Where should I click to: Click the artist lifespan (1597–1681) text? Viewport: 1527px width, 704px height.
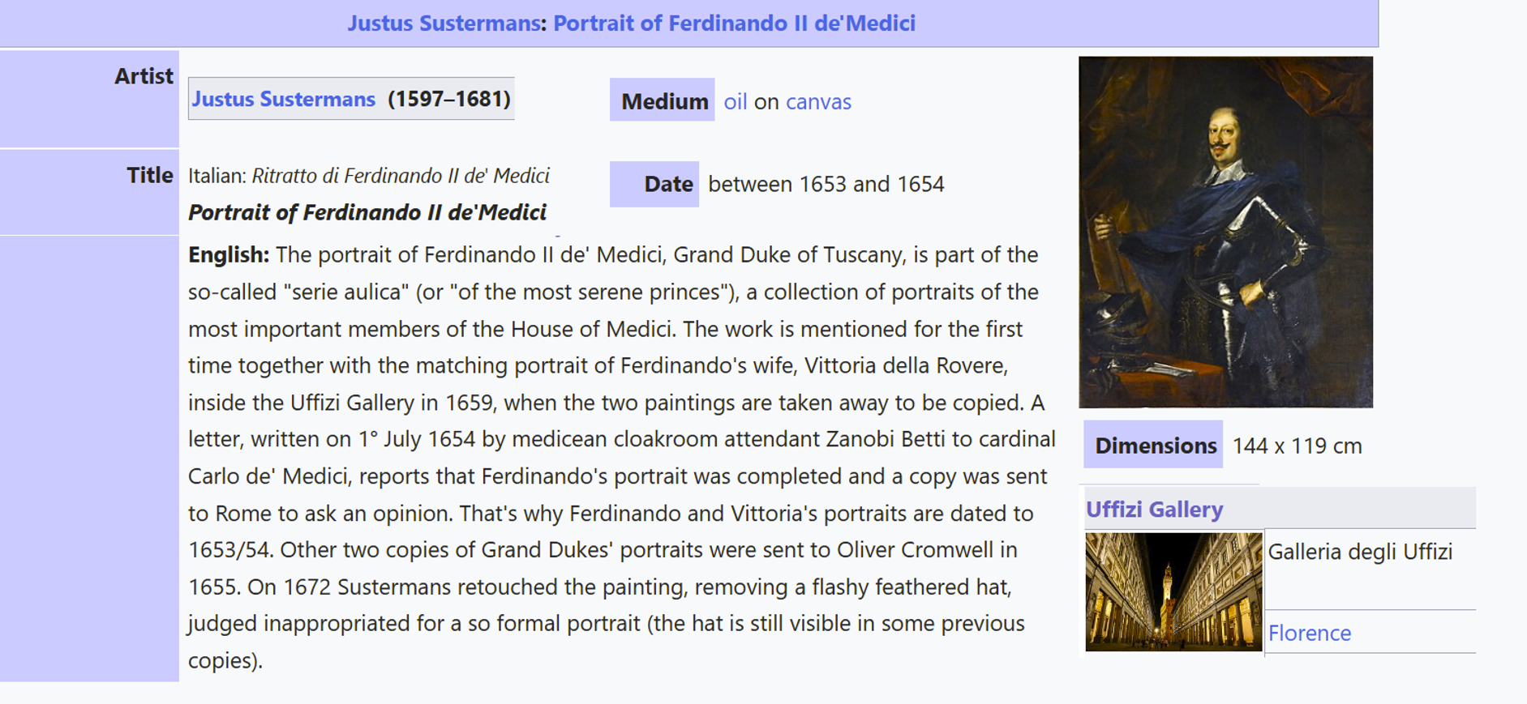point(449,99)
